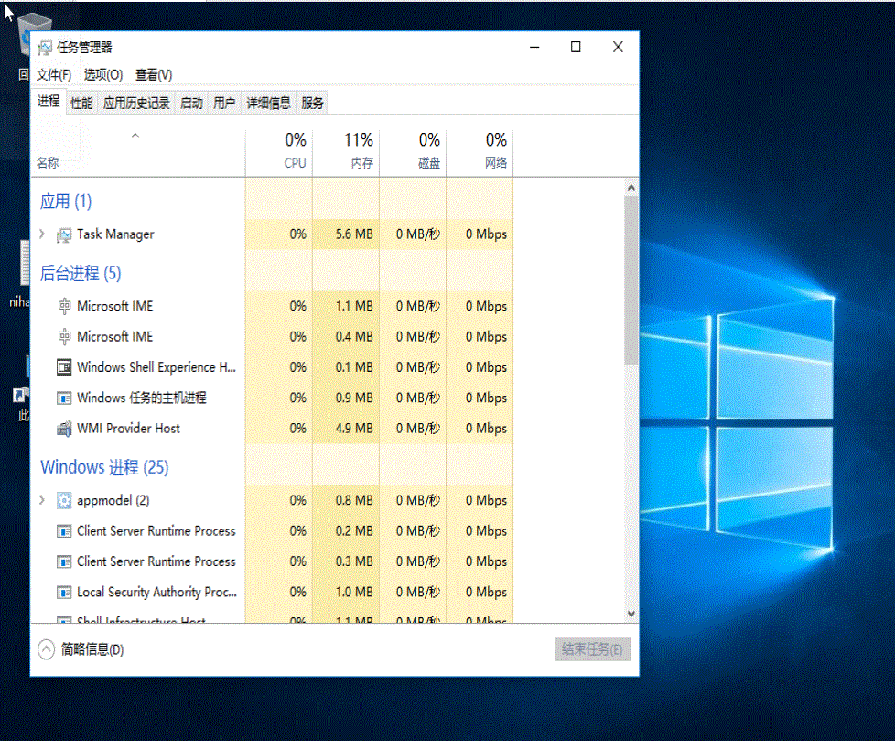Image resolution: width=895 pixels, height=741 pixels.
Task: Click the Windows 任务的主机进程 icon
Action: tap(64, 398)
